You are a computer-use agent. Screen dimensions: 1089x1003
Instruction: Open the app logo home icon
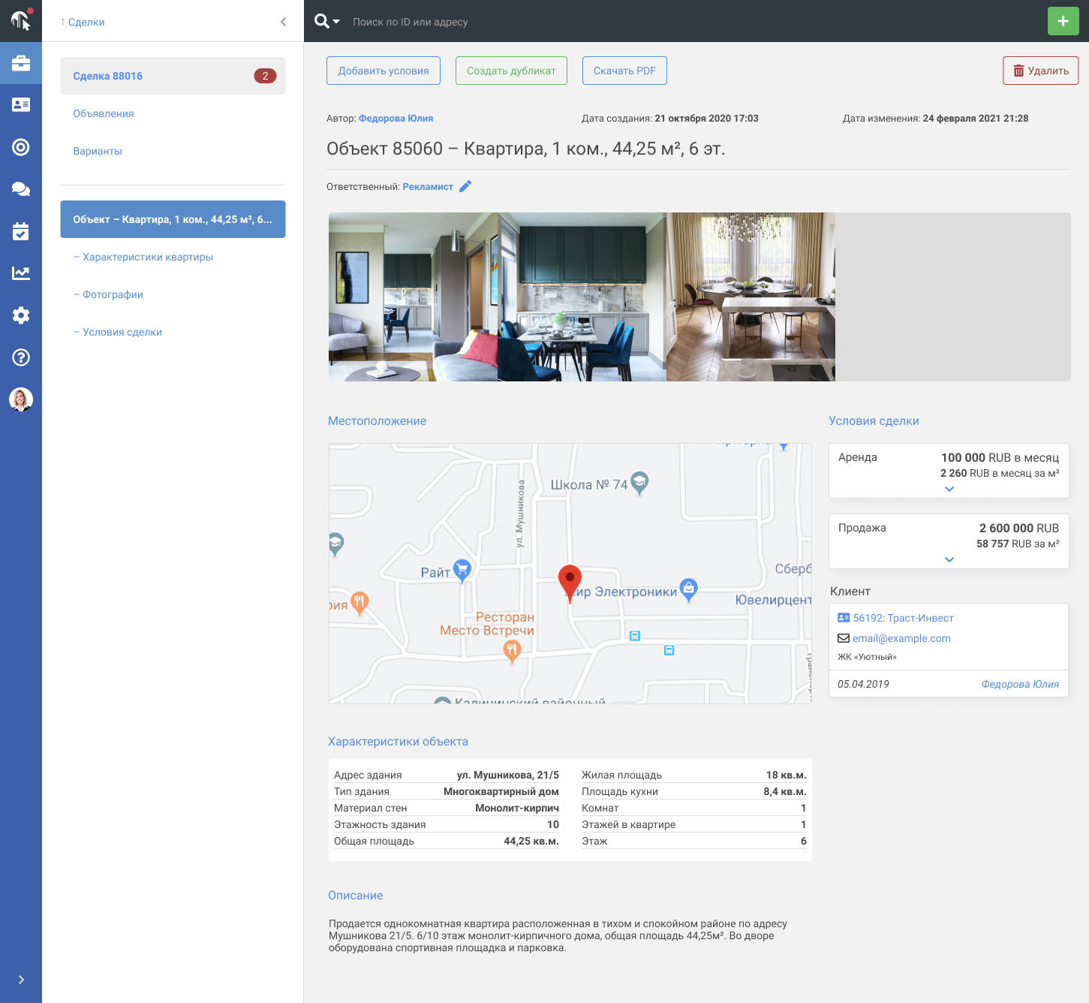point(21,20)
